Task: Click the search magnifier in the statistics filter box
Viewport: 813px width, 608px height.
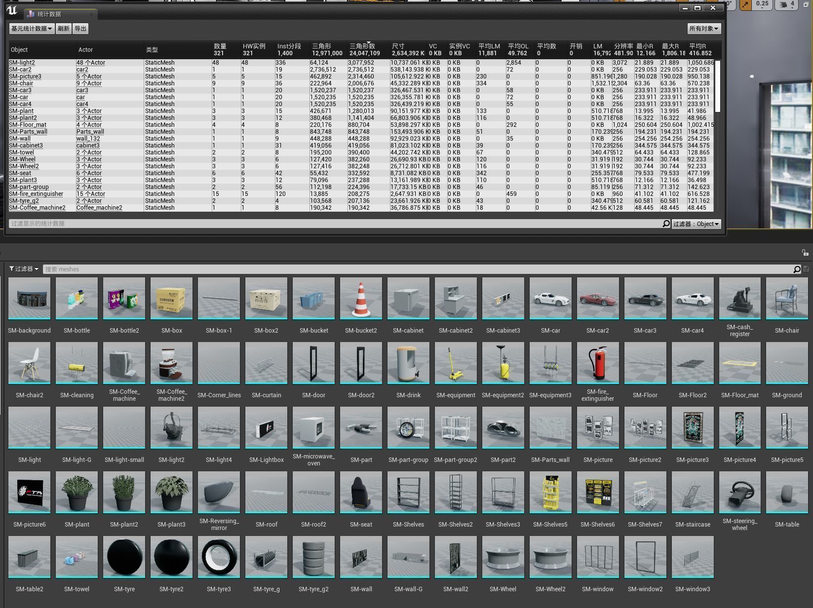Action: pos(666,224)
